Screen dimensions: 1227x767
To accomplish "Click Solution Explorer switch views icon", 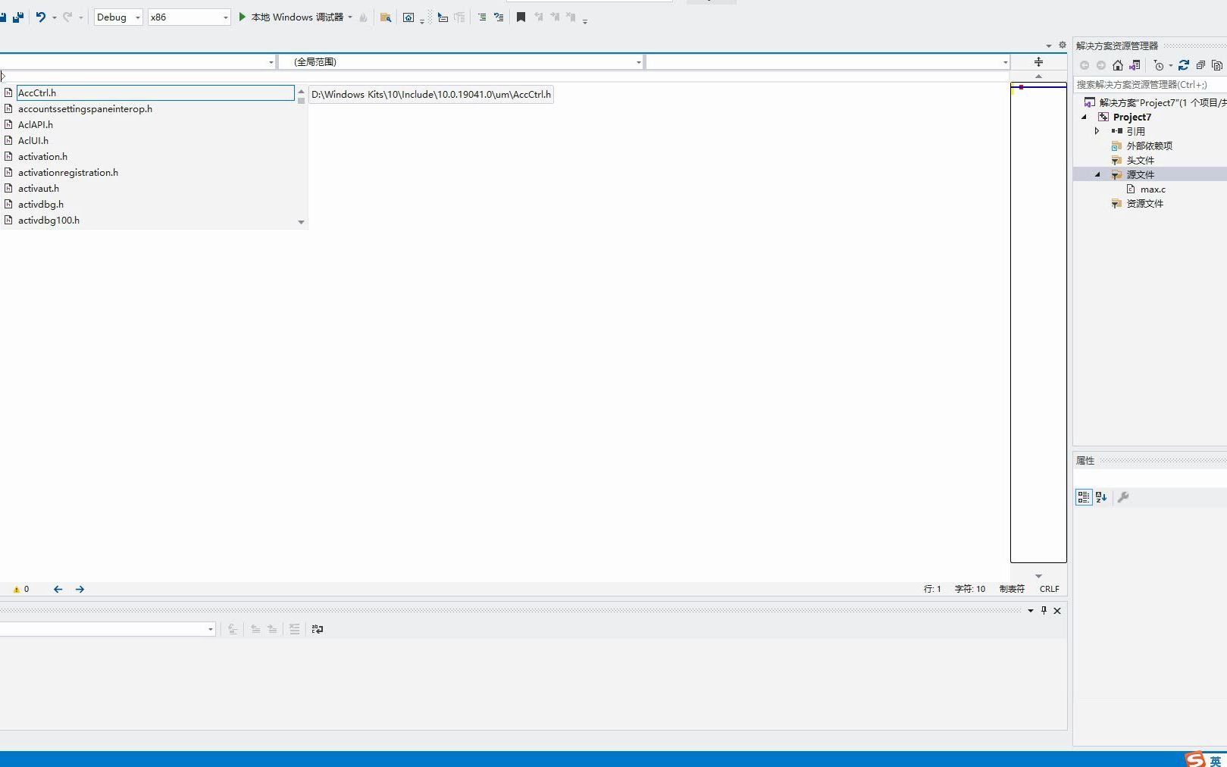I will click(x=1135, y=65).
